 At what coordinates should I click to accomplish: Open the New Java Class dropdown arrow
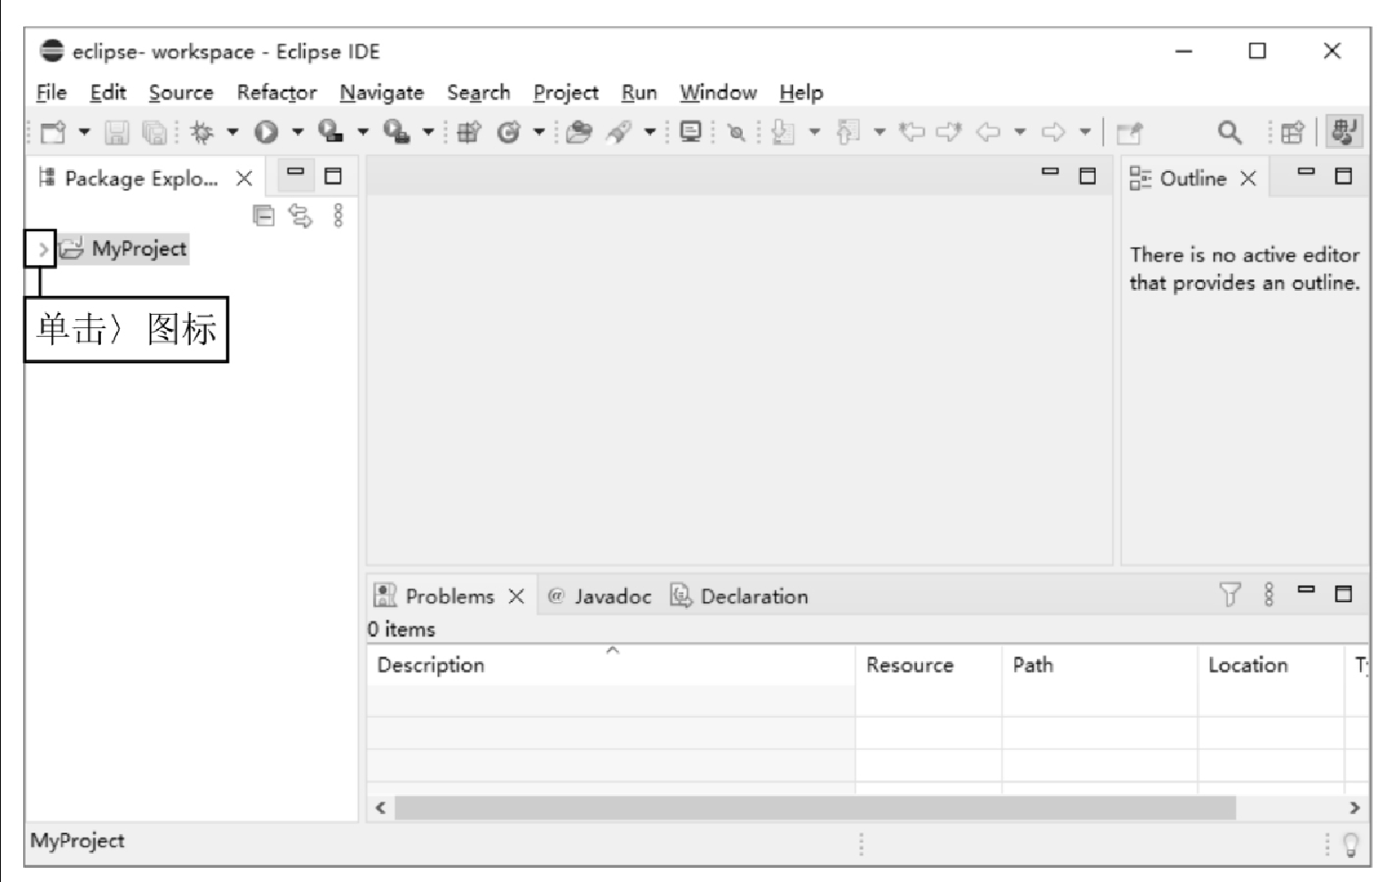point(538,132)
